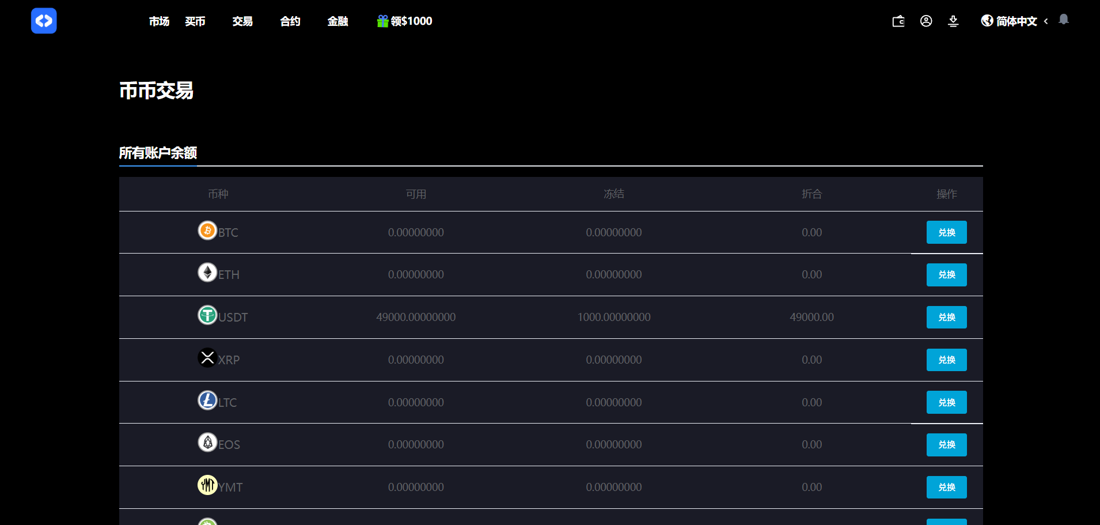The image size is (1100, 525).
Task: Open the user account profile icon
Action: 926,21
